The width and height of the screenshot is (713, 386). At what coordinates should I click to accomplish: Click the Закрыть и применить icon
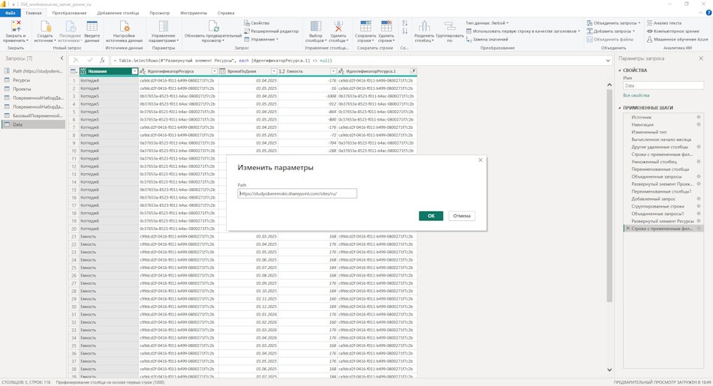tap(16, 26)
